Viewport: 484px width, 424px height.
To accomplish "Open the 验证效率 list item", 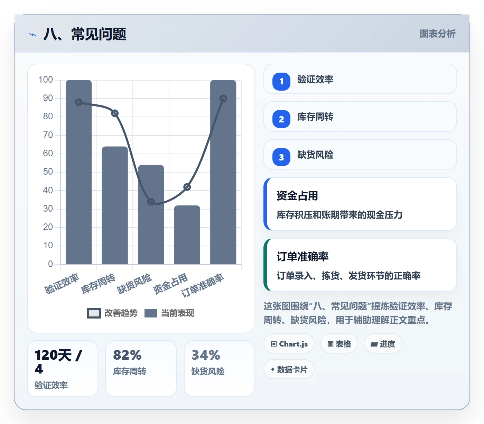I will click(x=360, y=79).
